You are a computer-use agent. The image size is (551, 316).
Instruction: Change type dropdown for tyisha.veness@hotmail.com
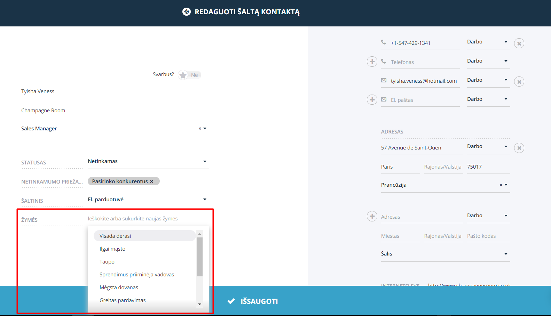tap(488, 80)
